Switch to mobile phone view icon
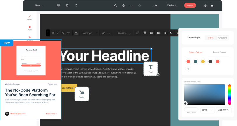Screen dimensions: 237x126 coord(76,5)
